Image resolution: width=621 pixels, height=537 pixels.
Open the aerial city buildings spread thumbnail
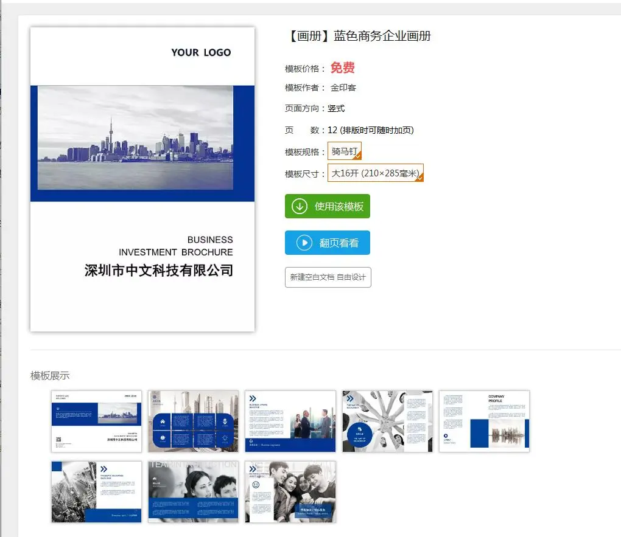click(96, 492)
